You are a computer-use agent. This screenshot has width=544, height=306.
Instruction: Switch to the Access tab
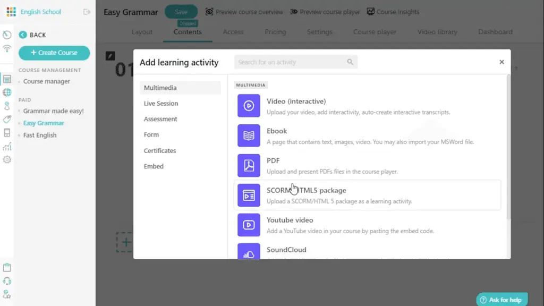[233, 32]
